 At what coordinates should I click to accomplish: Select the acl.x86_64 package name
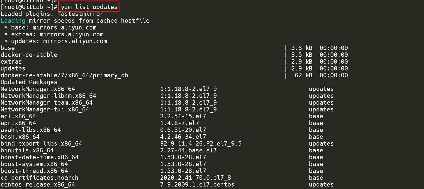(18, 116)
